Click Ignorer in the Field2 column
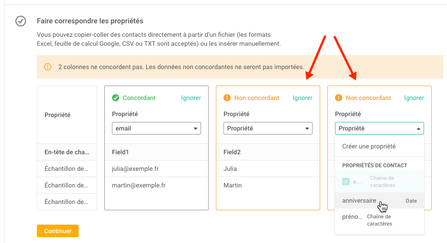The width and height of the screenshot is (447, 243). tap(303, 98)
